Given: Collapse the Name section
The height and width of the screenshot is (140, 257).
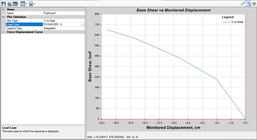Looking at the screenshot, I should (3, 9).
